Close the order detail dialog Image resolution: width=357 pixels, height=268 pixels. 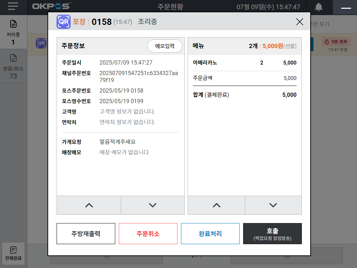(299, 22)
